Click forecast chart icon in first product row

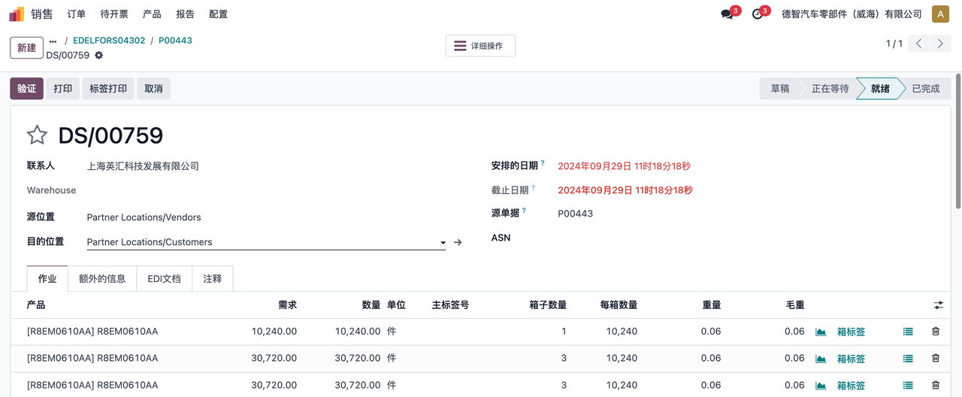[821, 332]
